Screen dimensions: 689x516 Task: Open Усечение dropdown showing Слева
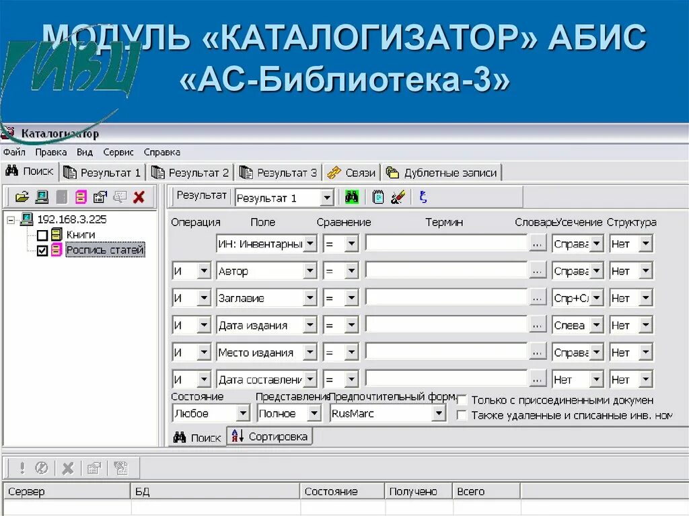[596, 325]
